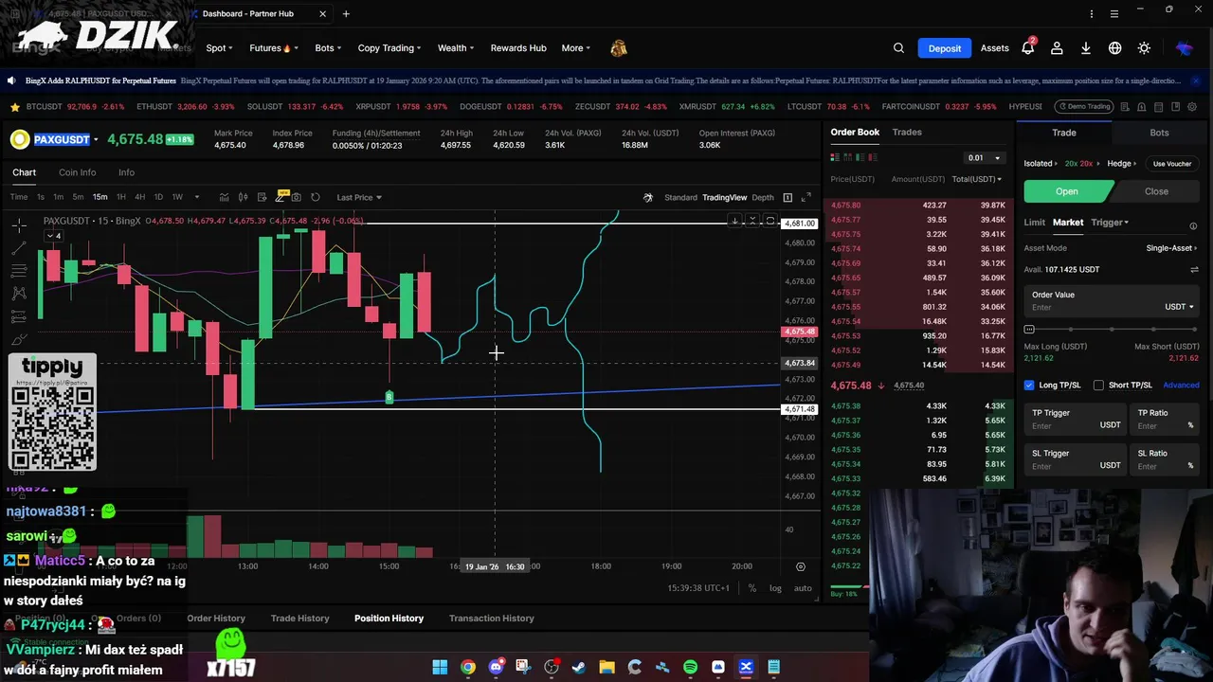
Task: Open the alert bell in ticker bar
Action: point(1142,107)
